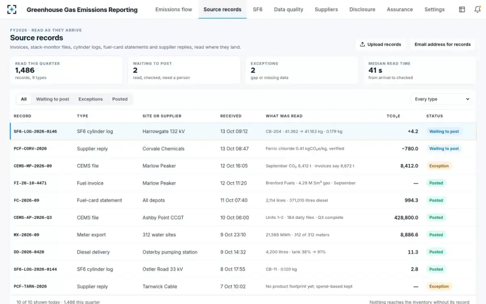Screen dimensions: 486x304
Task: Click the 7 Oct 10:02 received time
Action: tap(233, 287)
